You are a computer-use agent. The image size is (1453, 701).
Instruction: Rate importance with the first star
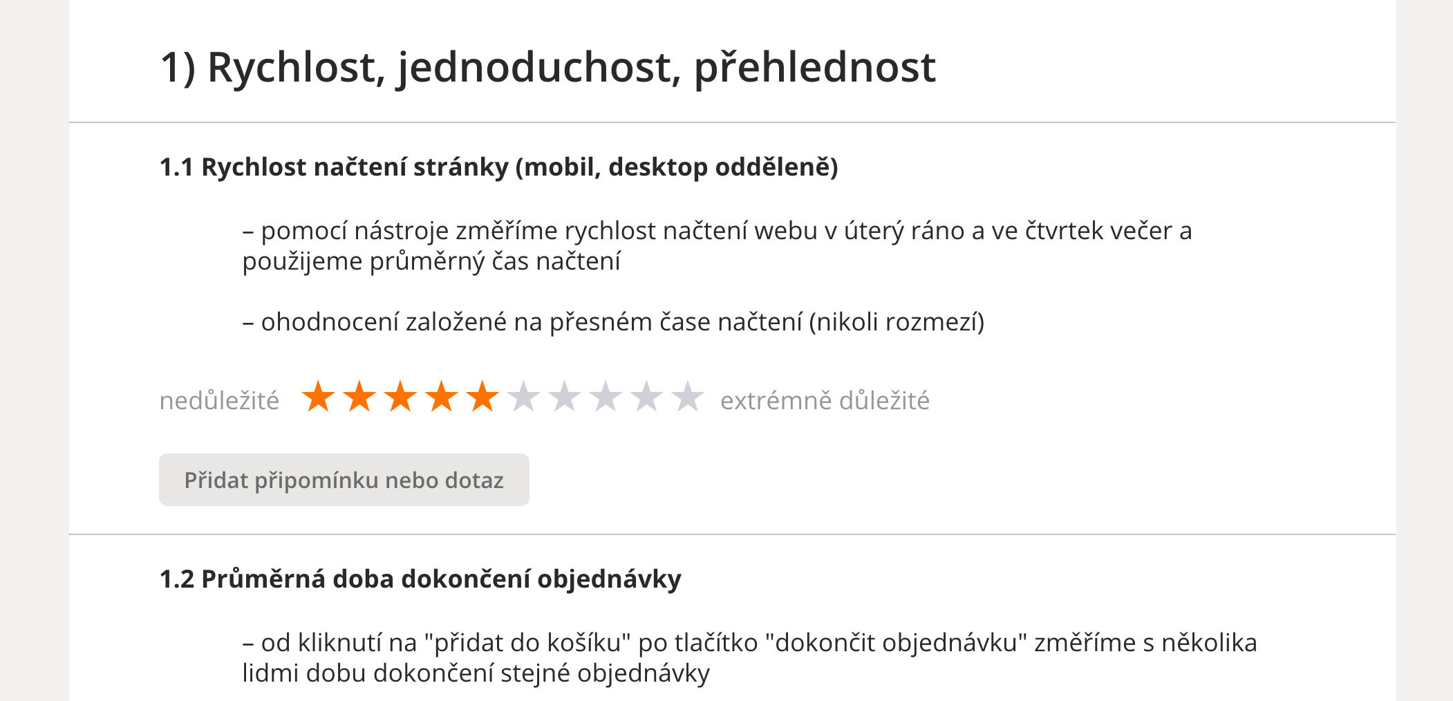click(319, 397)
